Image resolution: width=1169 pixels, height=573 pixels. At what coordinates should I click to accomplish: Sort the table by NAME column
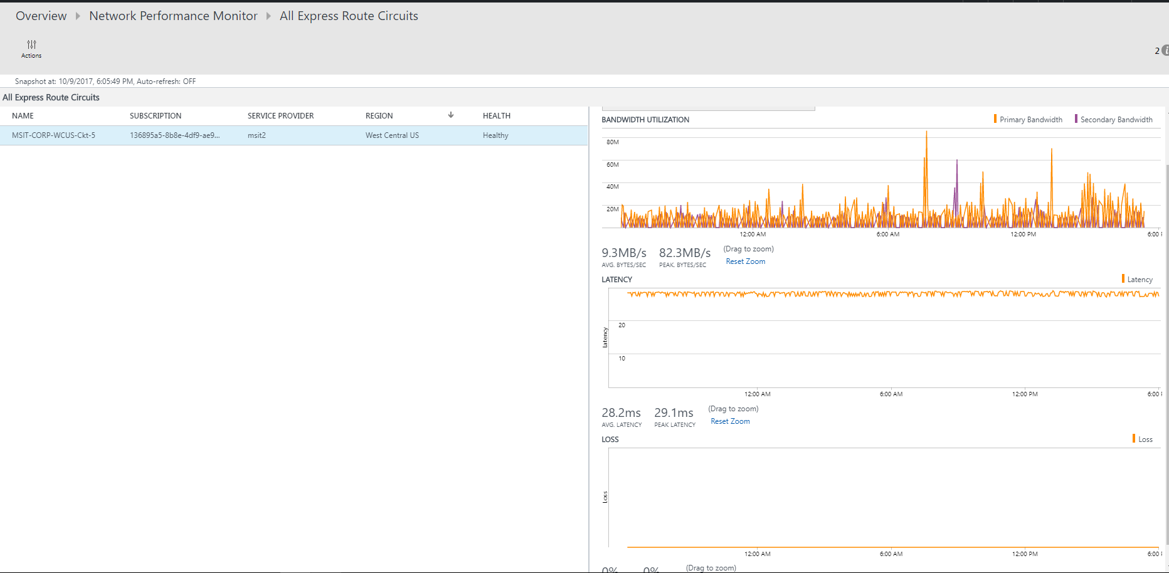[23, 116]
